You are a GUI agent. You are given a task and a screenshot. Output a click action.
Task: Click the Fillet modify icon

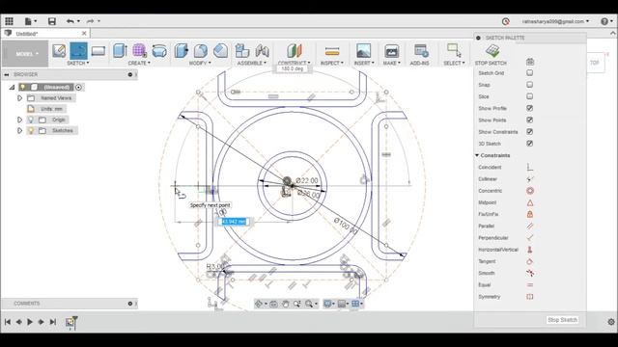201,51
